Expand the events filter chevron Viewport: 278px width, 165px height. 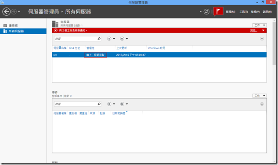tap(262, 104)
